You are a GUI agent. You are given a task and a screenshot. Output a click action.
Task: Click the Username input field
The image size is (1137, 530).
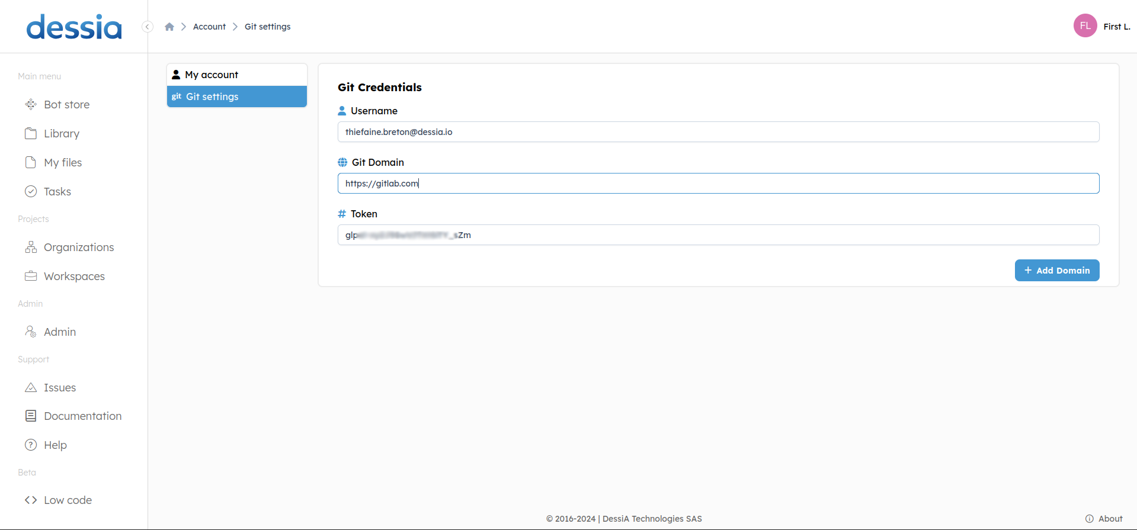tap(718, 132)
